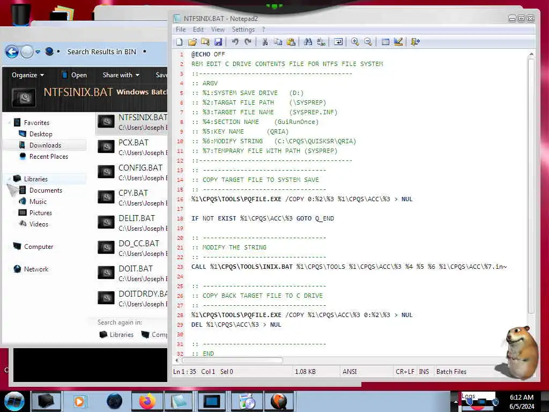Open the Edit menu in Notepad2
Image resolution: width=549 pixels, height=412 pixels.
click(198, 30)
